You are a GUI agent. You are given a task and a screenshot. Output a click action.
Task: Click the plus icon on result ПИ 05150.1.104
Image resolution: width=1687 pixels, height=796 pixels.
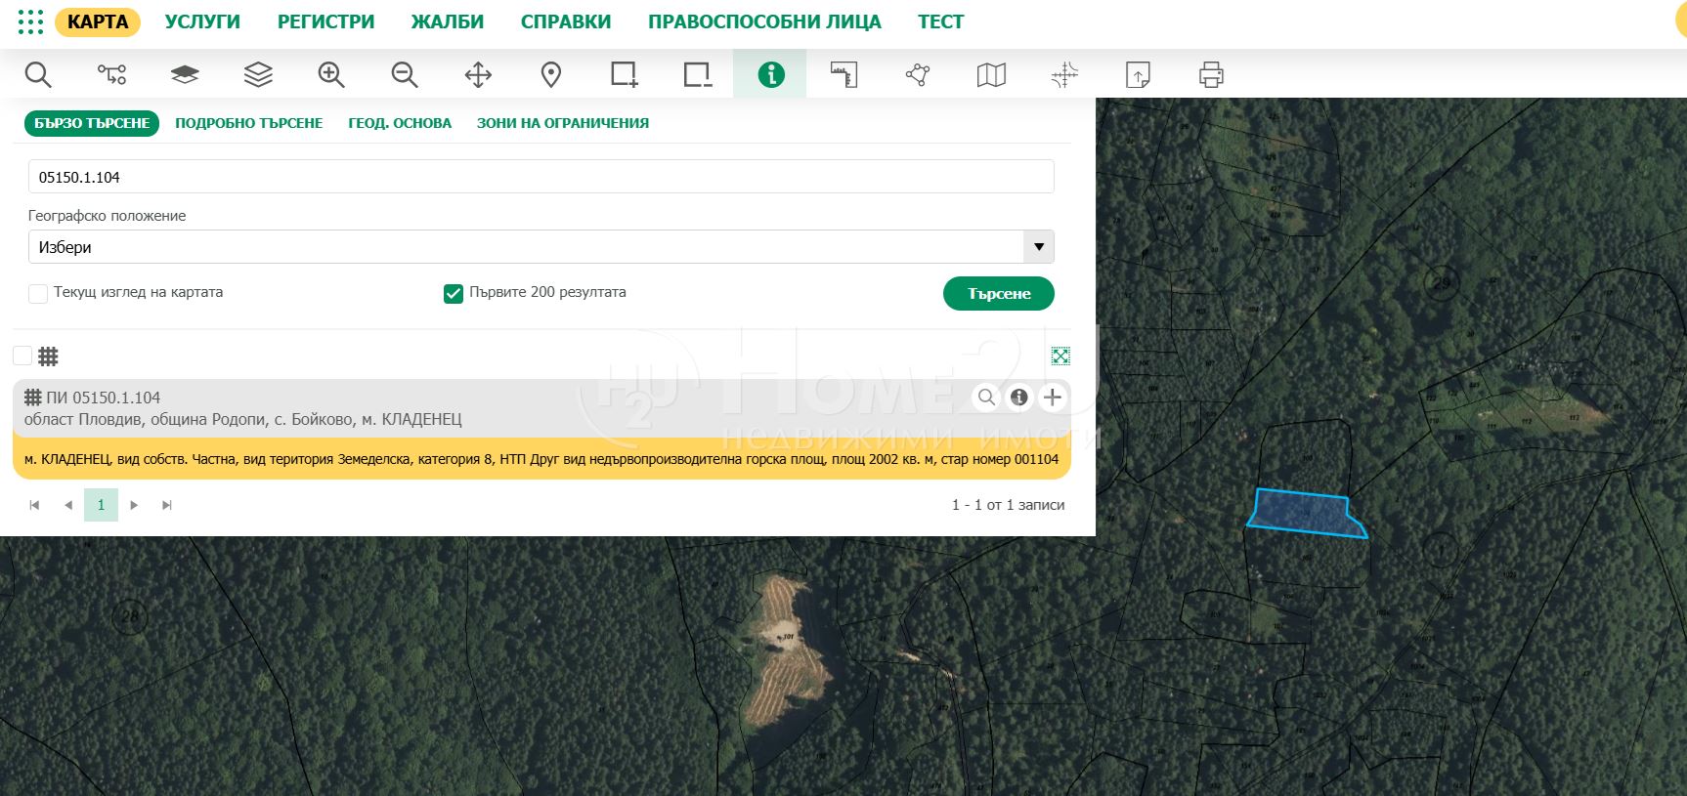click(x=1053, y=398)
